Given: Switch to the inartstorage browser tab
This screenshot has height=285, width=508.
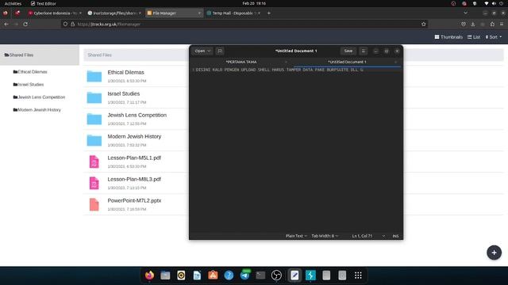Looking at the screenshot, I should coord(114,13).
